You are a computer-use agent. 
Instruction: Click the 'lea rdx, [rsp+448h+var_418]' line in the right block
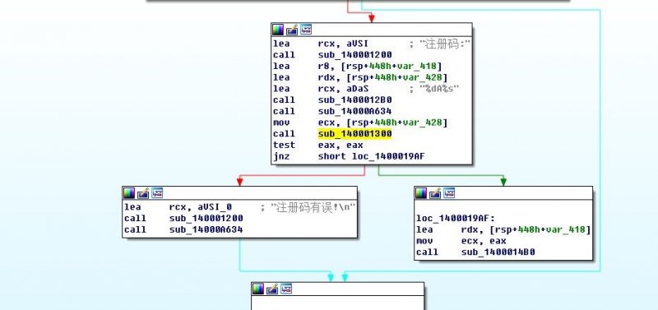pyautogui.click(x=503, y=229)
